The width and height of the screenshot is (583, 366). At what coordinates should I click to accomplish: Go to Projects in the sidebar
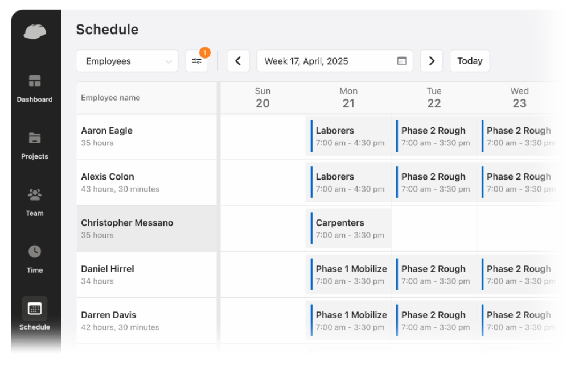(x=35, y=145)
